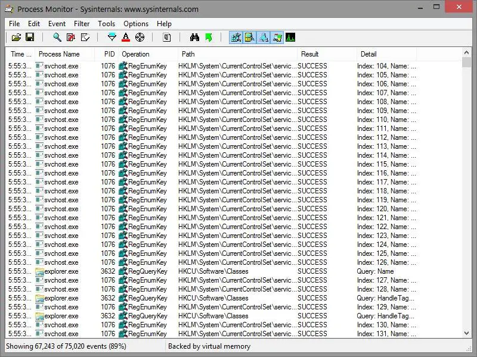The height and width of the screenshot is (357, 477).
Task: Click the Process Name column header
Action: [59, 54]
